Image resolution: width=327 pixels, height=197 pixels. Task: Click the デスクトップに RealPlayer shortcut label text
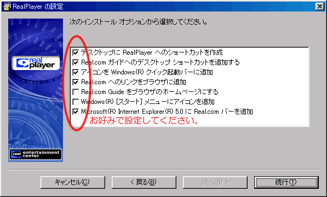click(152, 53)
